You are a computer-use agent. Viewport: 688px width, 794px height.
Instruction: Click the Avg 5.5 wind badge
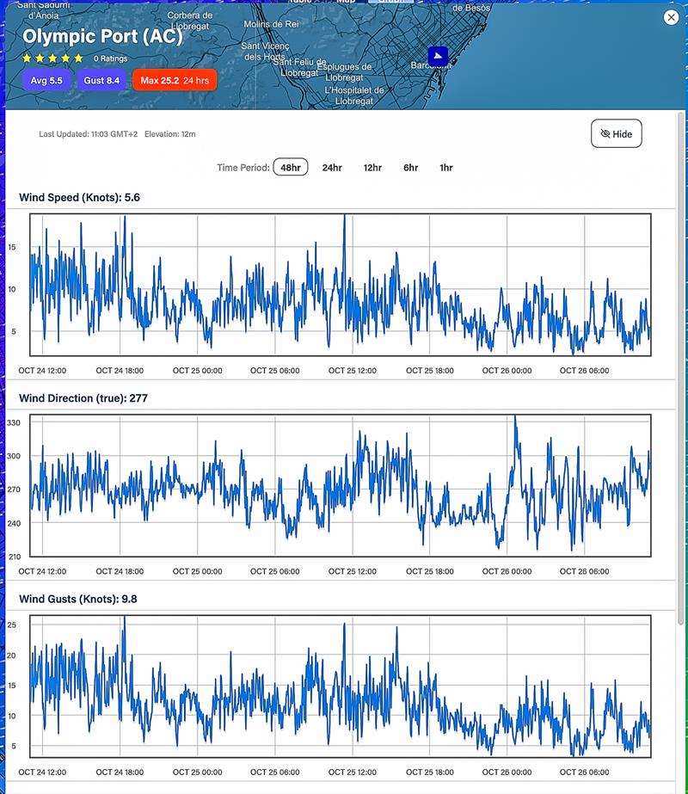click(46, 81)
